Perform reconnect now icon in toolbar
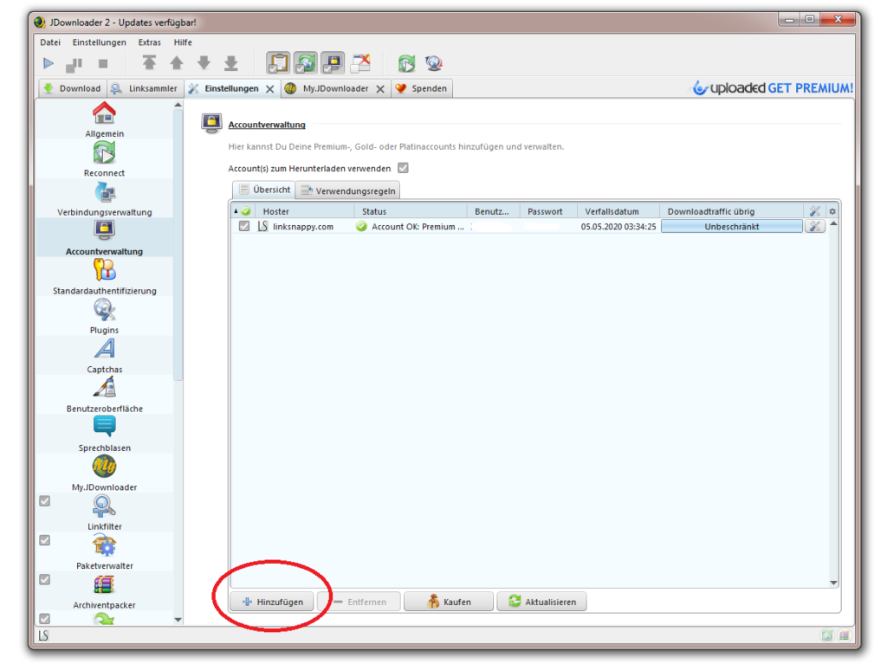This screenshot has height=664, width=887. [406, 63]
